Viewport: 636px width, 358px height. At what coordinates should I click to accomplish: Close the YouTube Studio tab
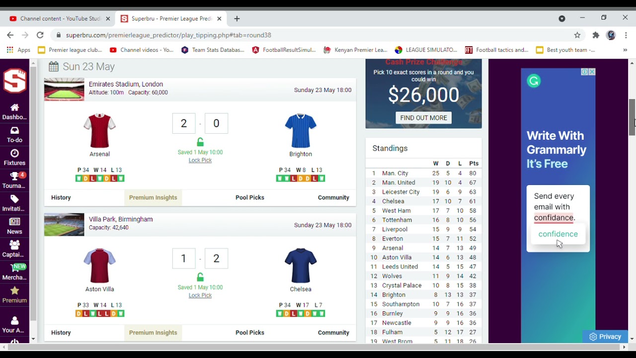[108, 19]
